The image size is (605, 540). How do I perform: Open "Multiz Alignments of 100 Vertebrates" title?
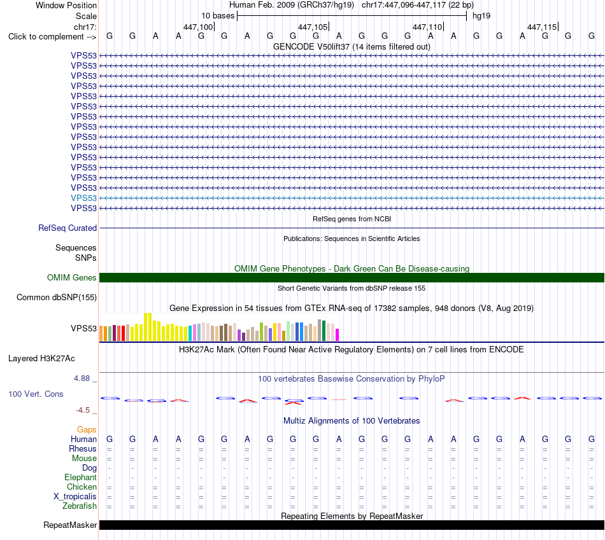tap(352, 421)
